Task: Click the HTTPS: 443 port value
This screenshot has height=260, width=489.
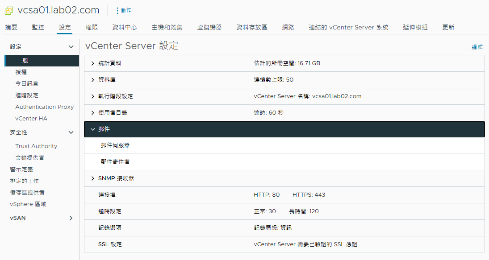Action: 309,195
